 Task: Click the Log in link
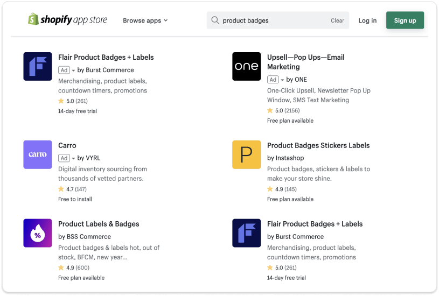[367, 20]
